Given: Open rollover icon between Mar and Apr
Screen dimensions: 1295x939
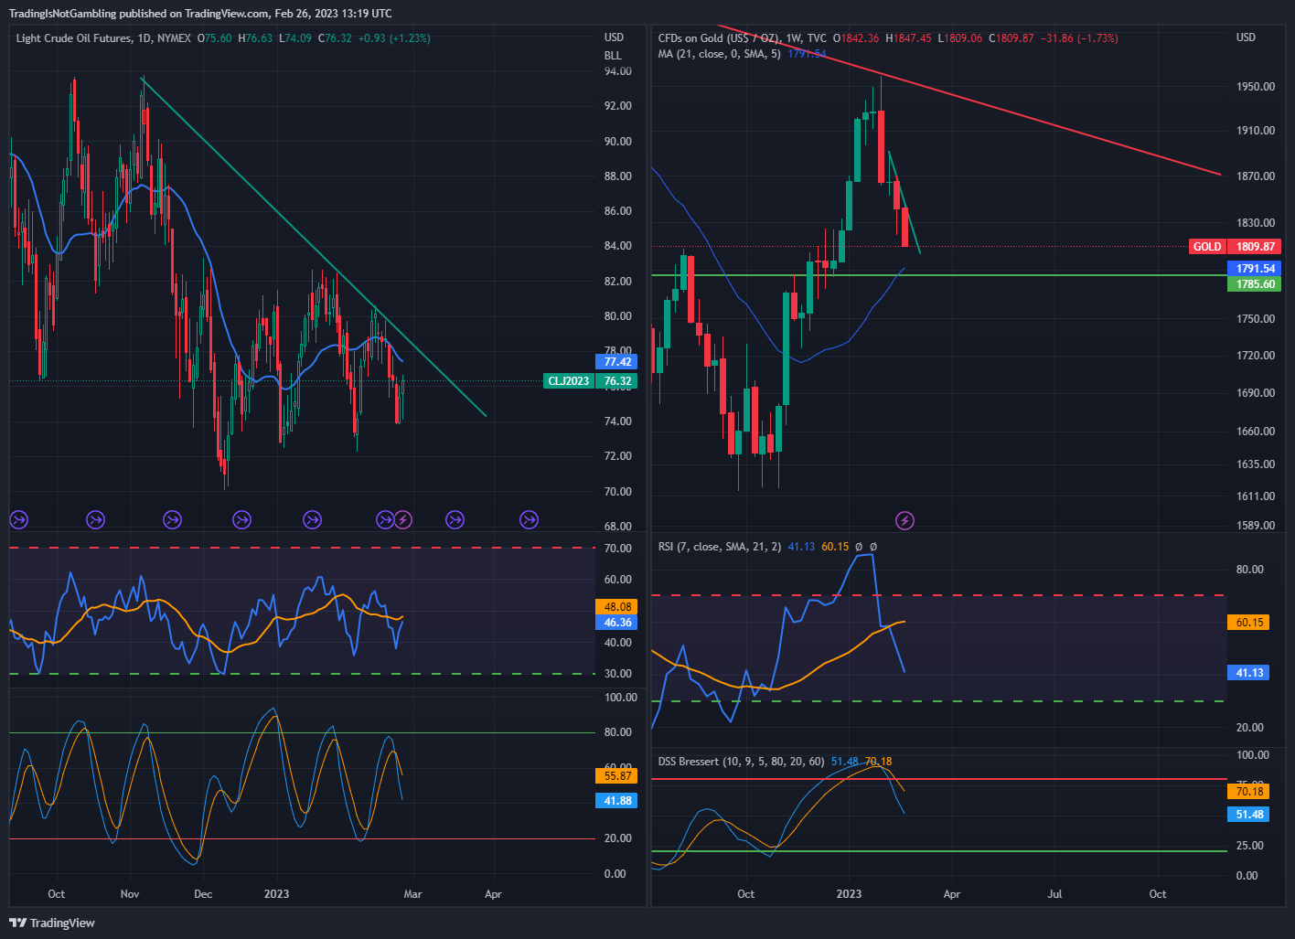Looking at the screenshot, I should point(455,520).
